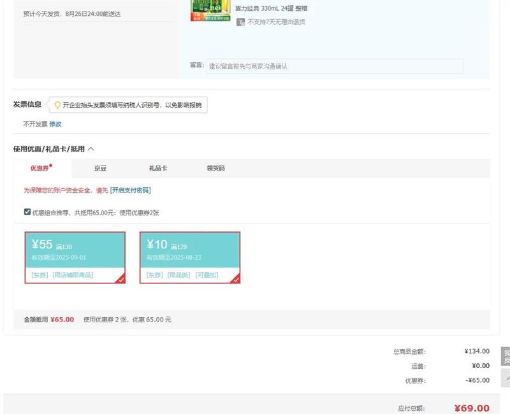Click the 开启支付密码 link
This screenshot has height=414, width=510.
pos(131,190)
